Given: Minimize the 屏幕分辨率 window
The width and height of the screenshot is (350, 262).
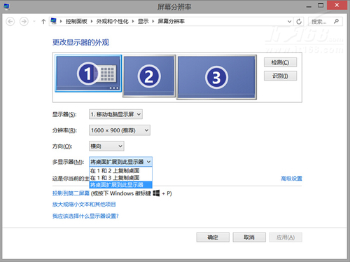Looking at the screenshot, I should (309, 6).
